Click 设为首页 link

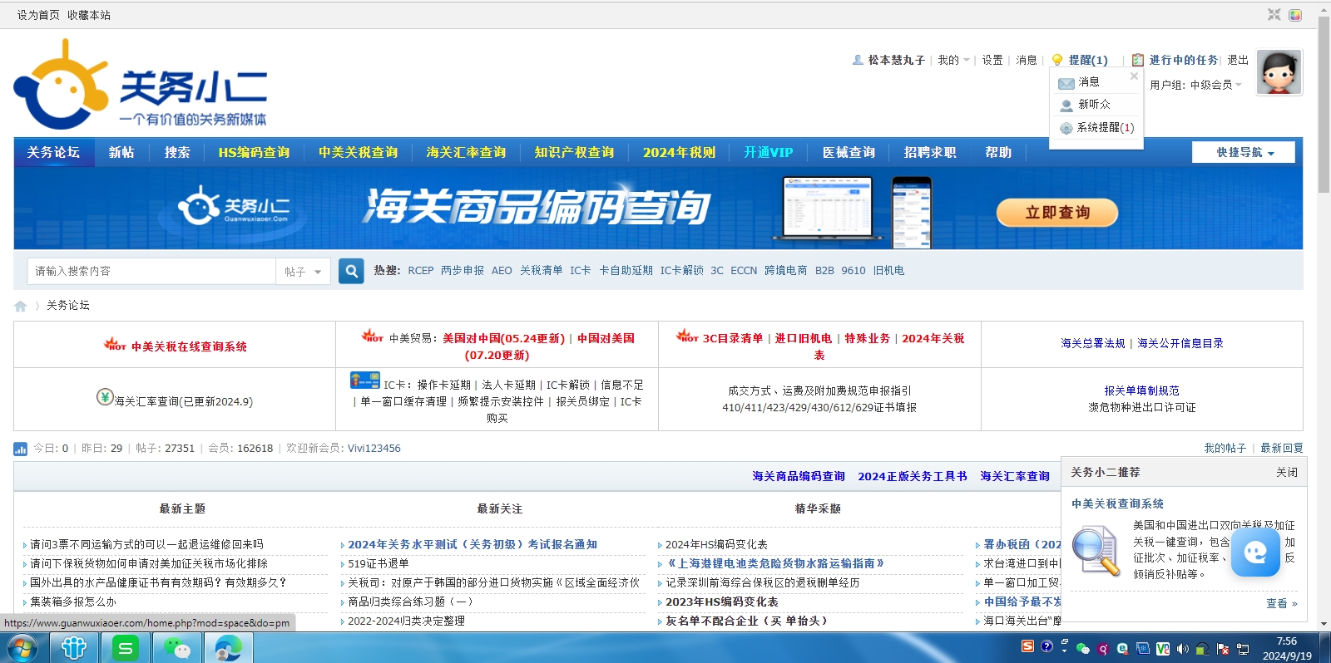tap(38, 15)
